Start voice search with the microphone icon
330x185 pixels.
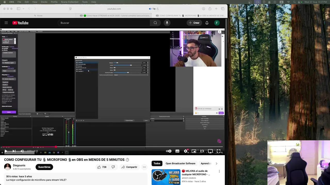click(167, 23)
